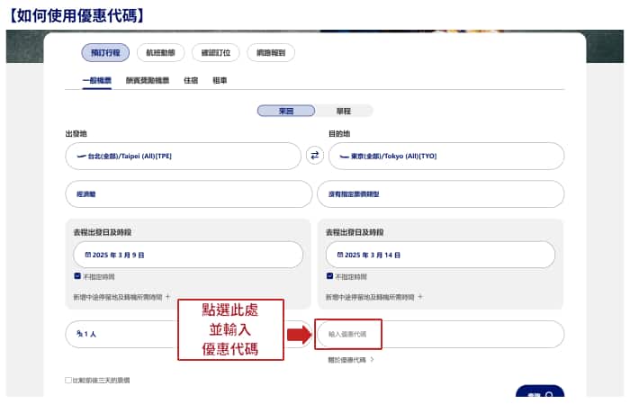Click the calendar icon in the outbound date field
The image size is (630, 404).
pos(87,255)
